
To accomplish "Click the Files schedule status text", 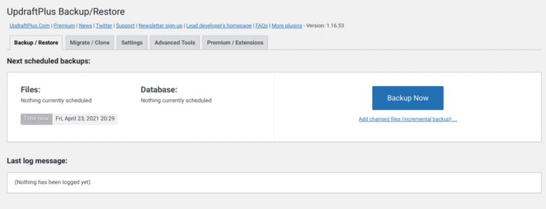I will pos(56,100).
